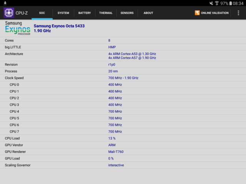Open the ABOUT tab
This screenshot has width=246, height=184.
click(x=148, y=13)
